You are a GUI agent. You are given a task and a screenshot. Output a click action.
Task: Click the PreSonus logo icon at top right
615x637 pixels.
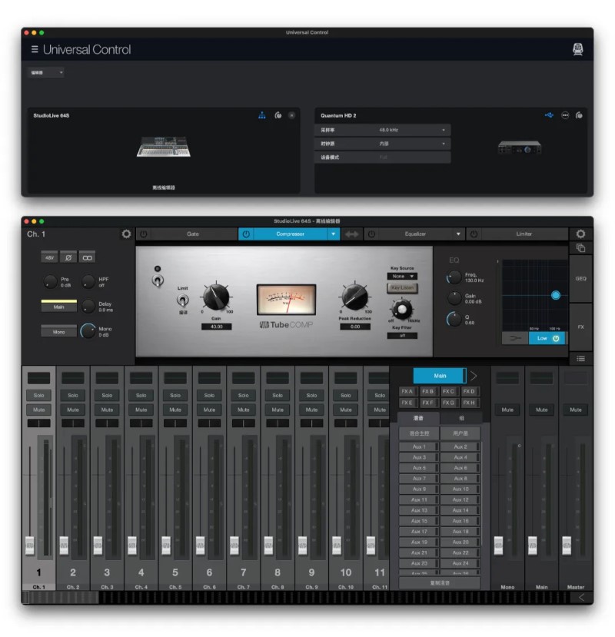click(577, 49)
